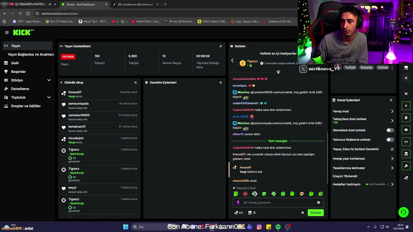Open Hesap yaşı kısıtlaması settings

click(363, 159)
